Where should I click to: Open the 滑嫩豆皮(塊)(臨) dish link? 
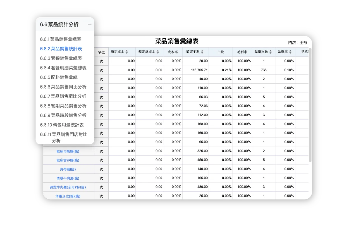68,196
